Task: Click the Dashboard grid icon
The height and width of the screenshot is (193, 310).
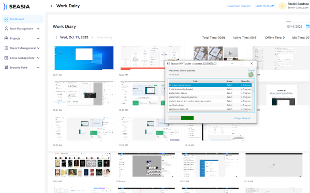Action: (x=6, y=19)
